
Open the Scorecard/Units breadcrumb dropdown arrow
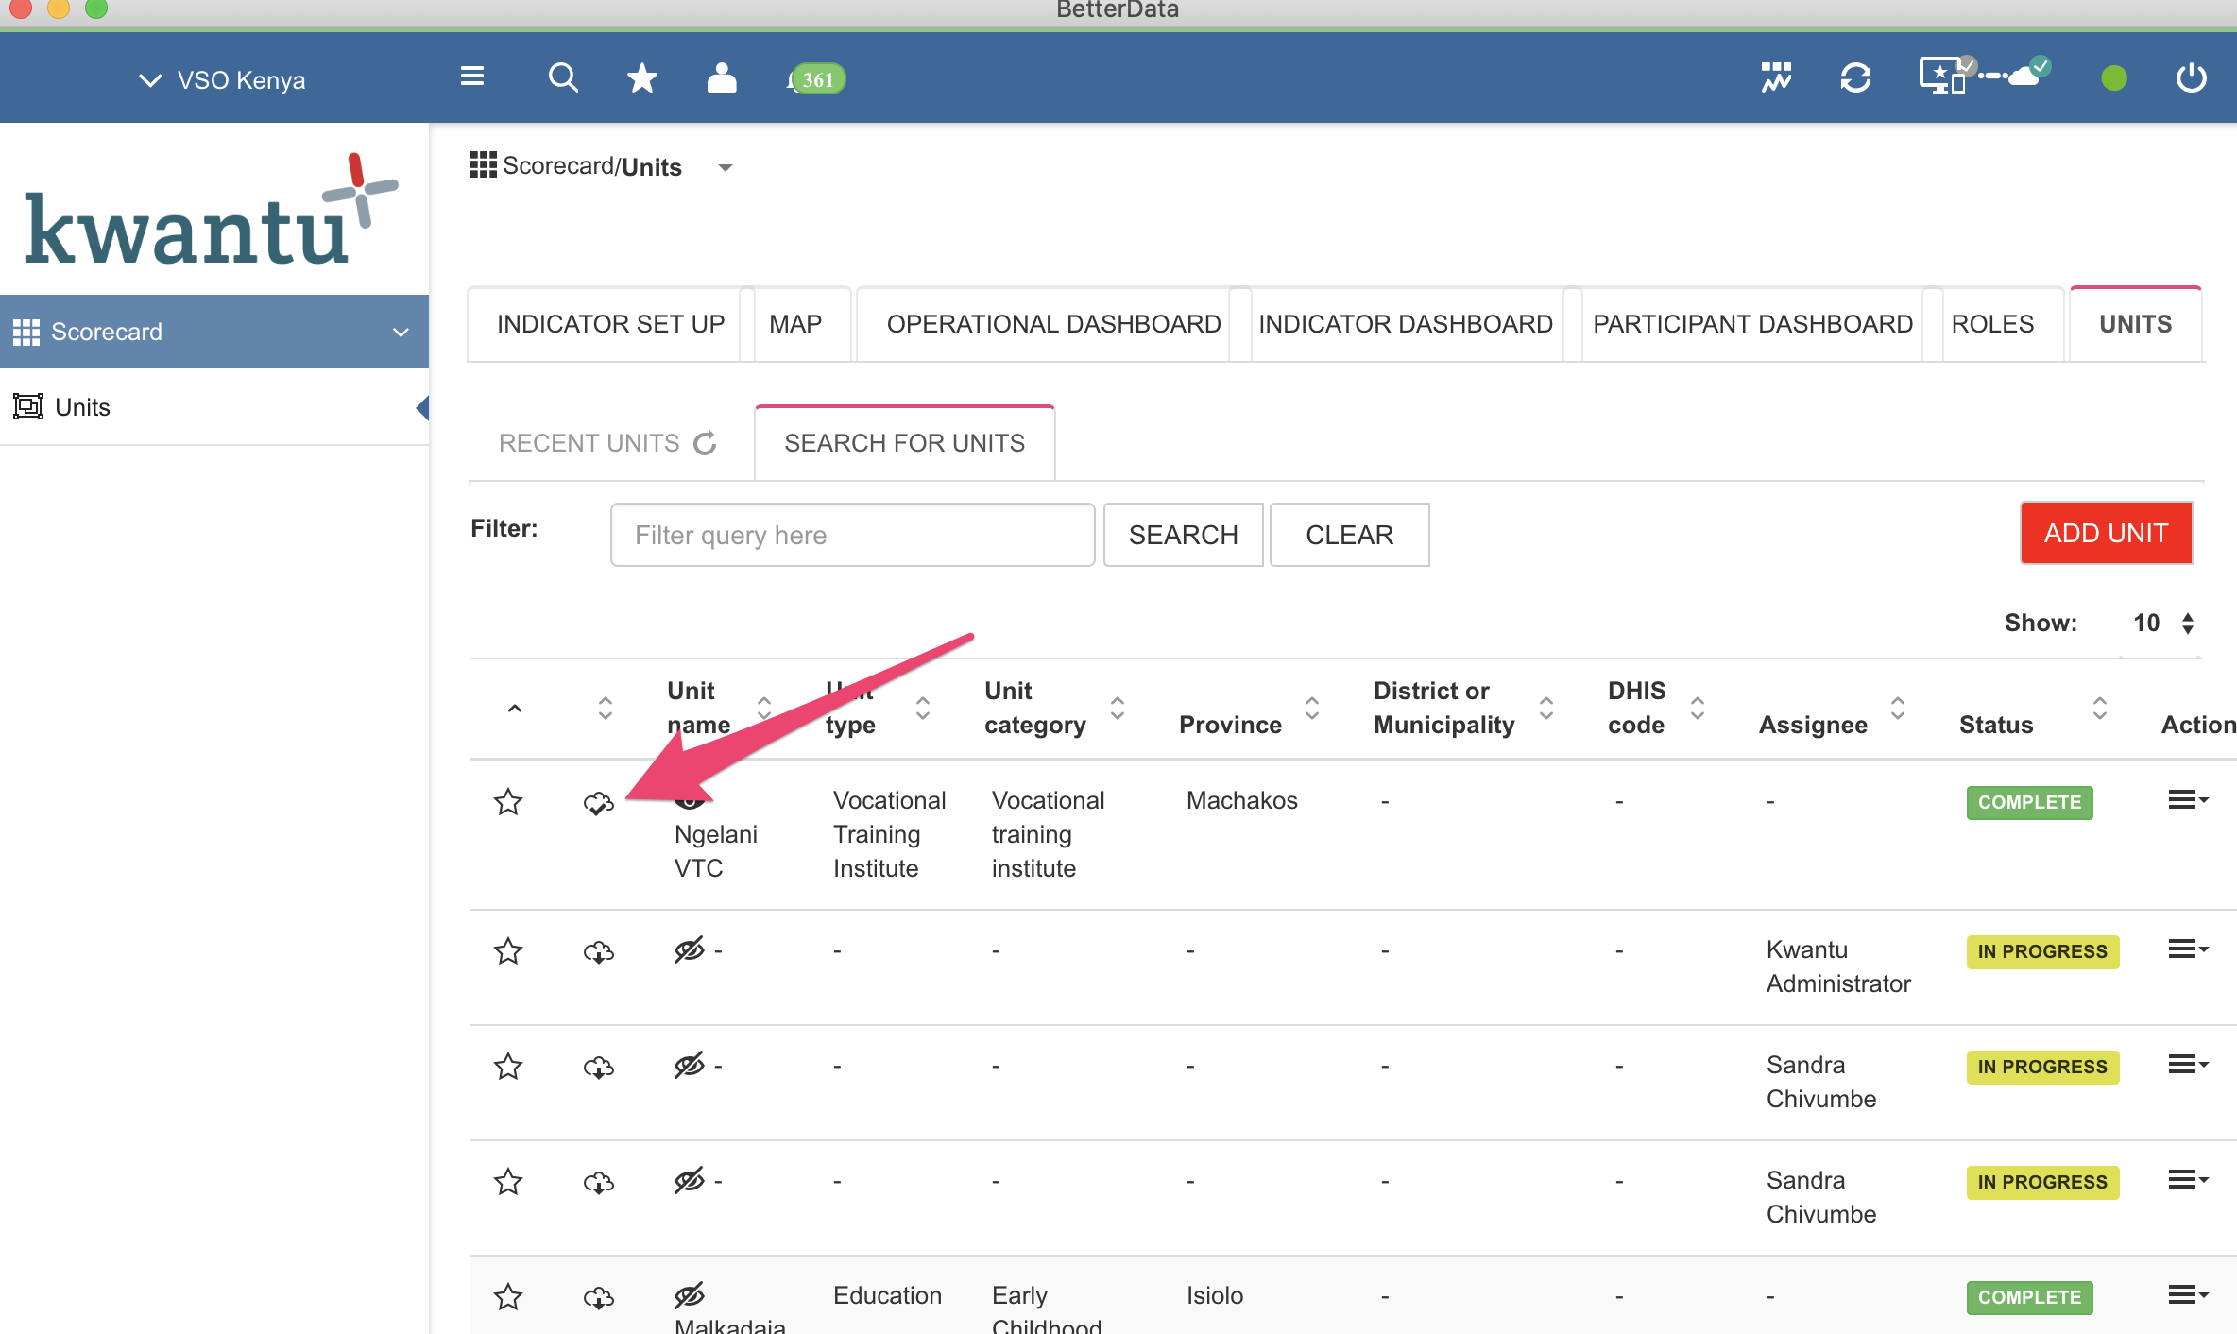tap(726, 167)
